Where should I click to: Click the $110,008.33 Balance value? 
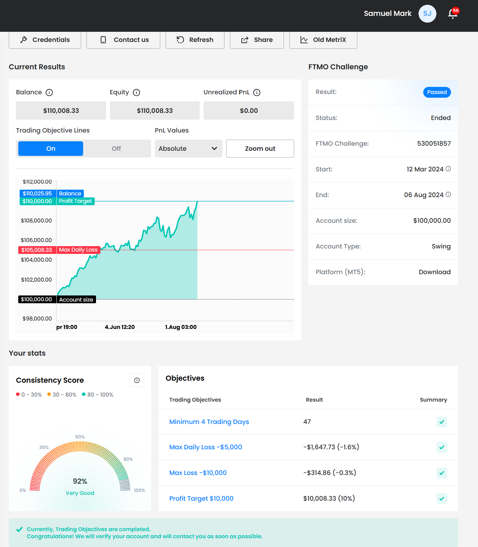61,111
